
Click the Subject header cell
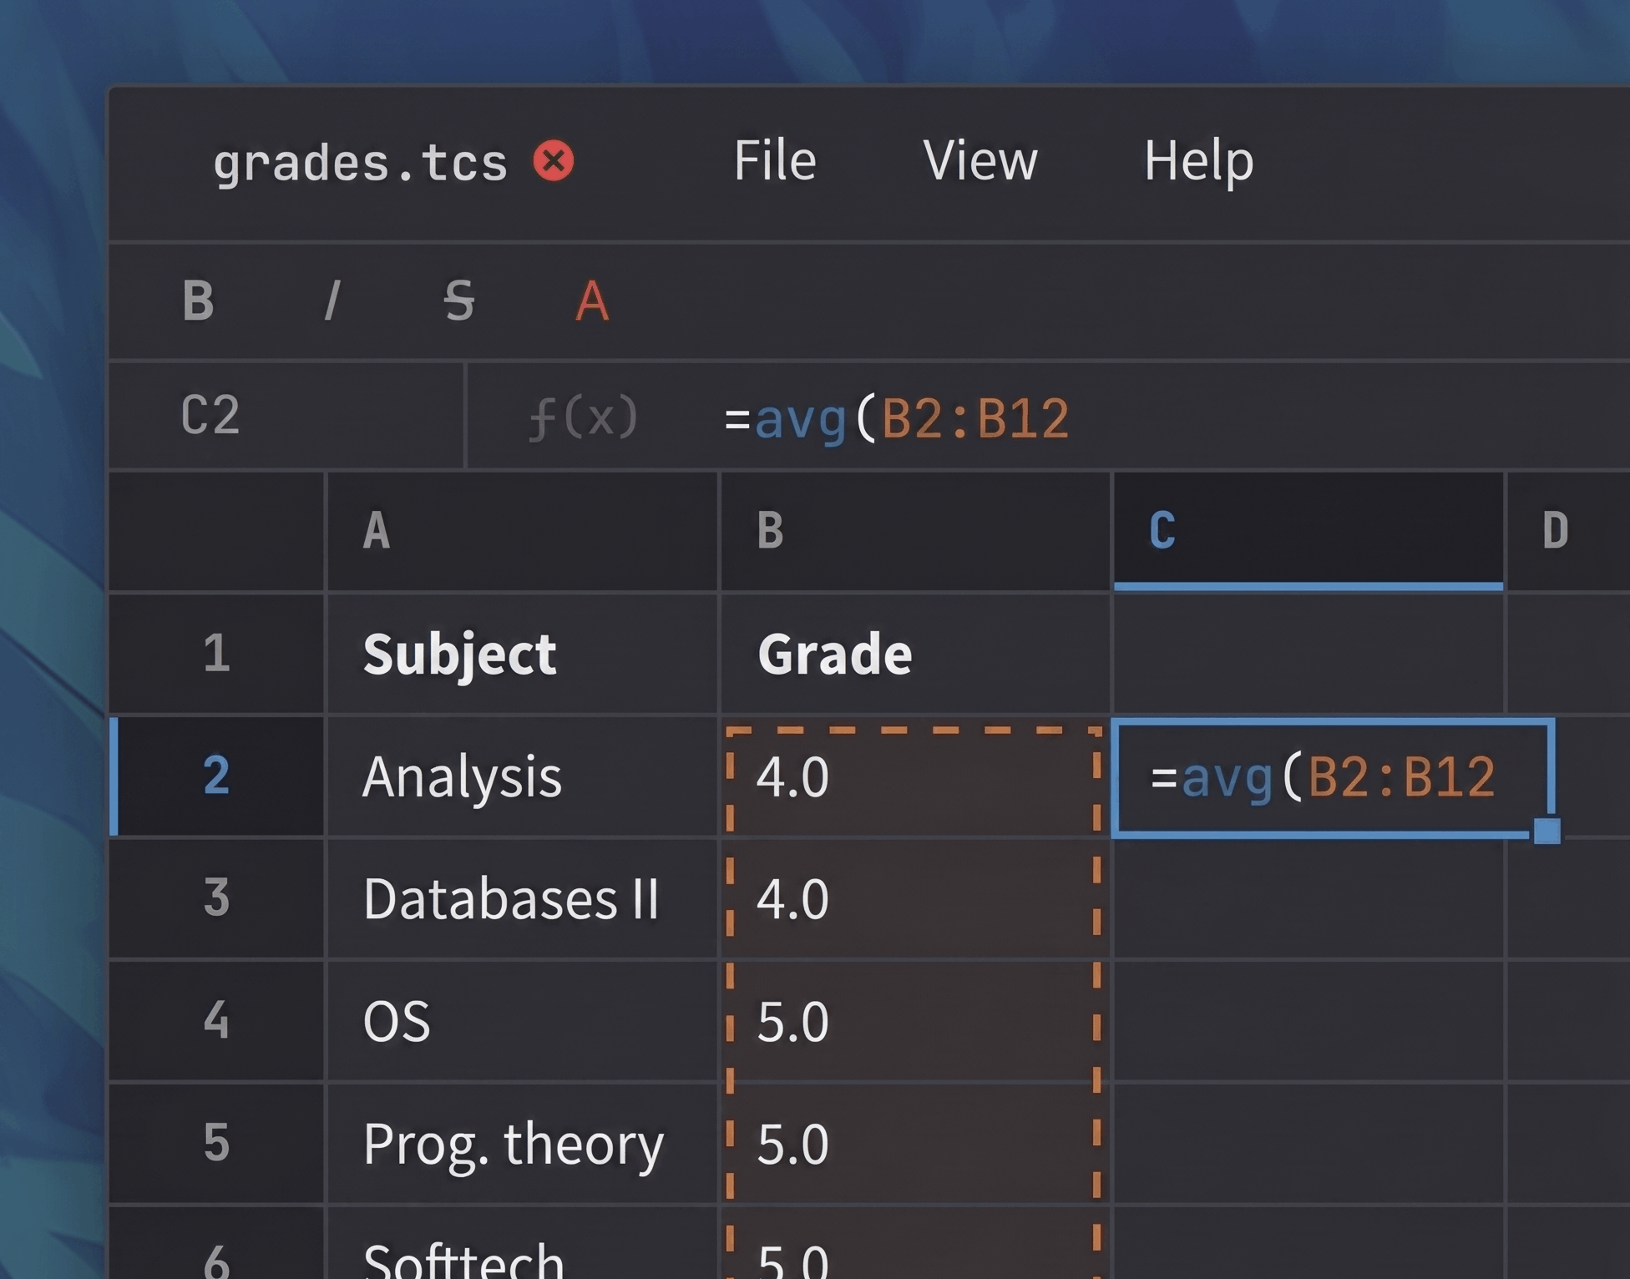[x=522, y=654]
